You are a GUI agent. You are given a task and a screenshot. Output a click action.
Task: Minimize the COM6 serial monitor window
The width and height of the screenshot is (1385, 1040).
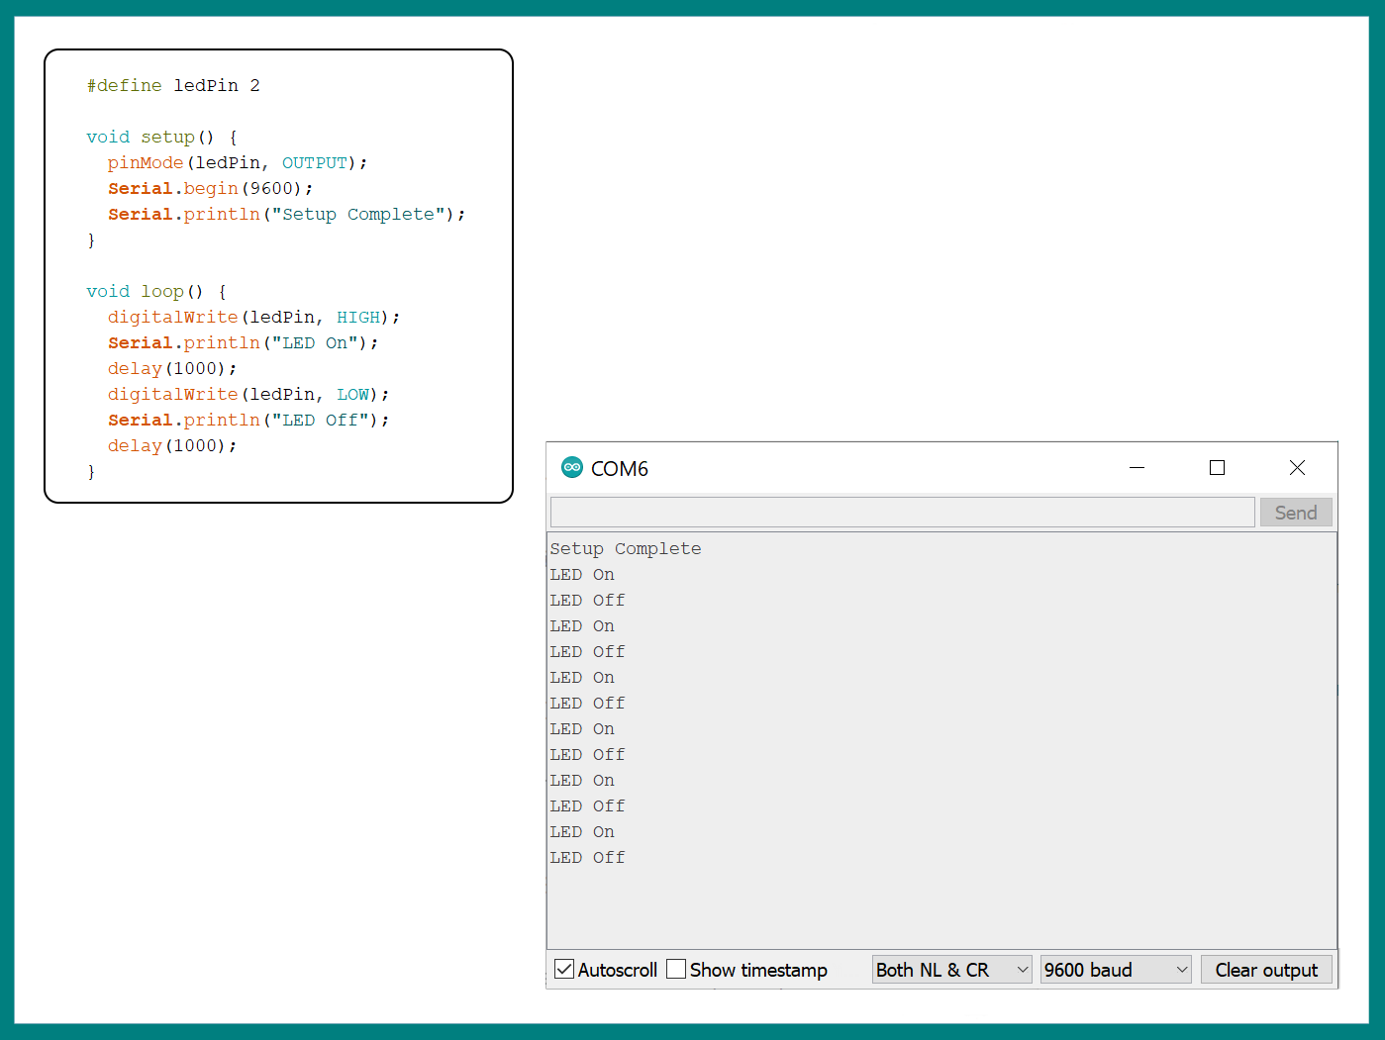point(1137,468)
